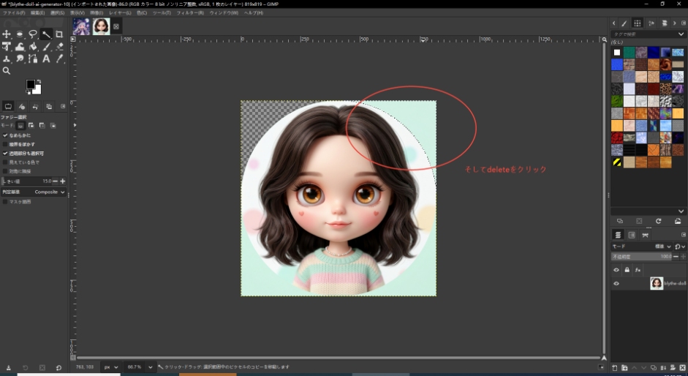Enable the 境界をぼかす feather edges checkbox
Screen dimensions: 688x376
(x=6, y=144)
